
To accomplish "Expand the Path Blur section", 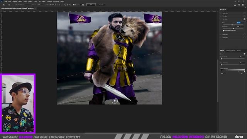I will [x=221, y=34].
